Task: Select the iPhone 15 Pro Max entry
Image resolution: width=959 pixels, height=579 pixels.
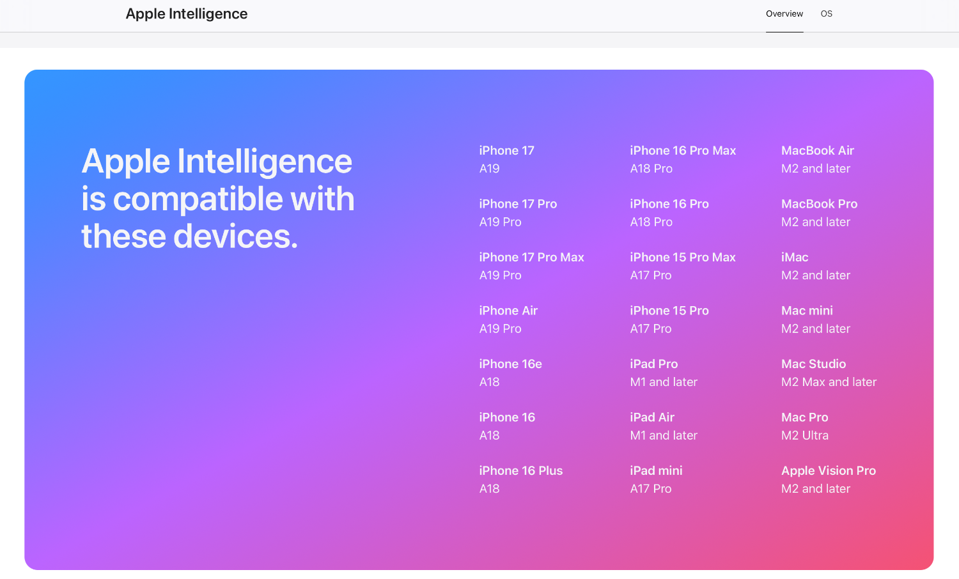Action: (x=682, y=258)
